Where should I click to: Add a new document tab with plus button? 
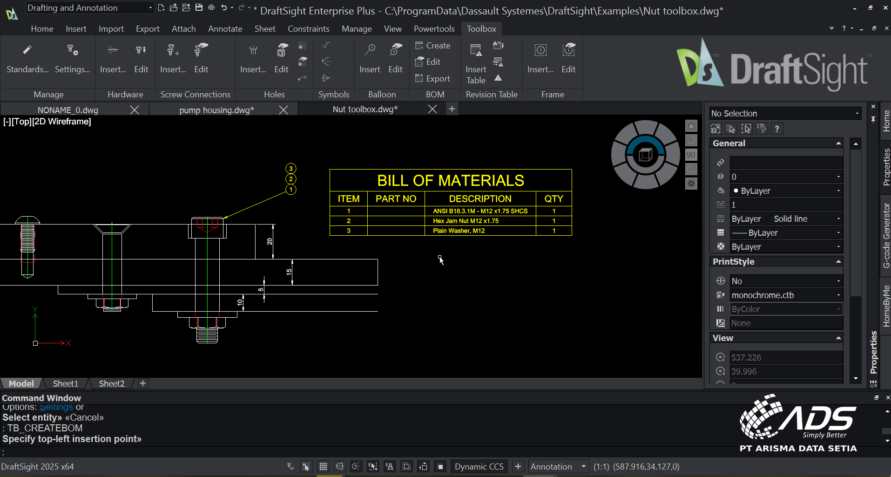(x=452, y=109)
